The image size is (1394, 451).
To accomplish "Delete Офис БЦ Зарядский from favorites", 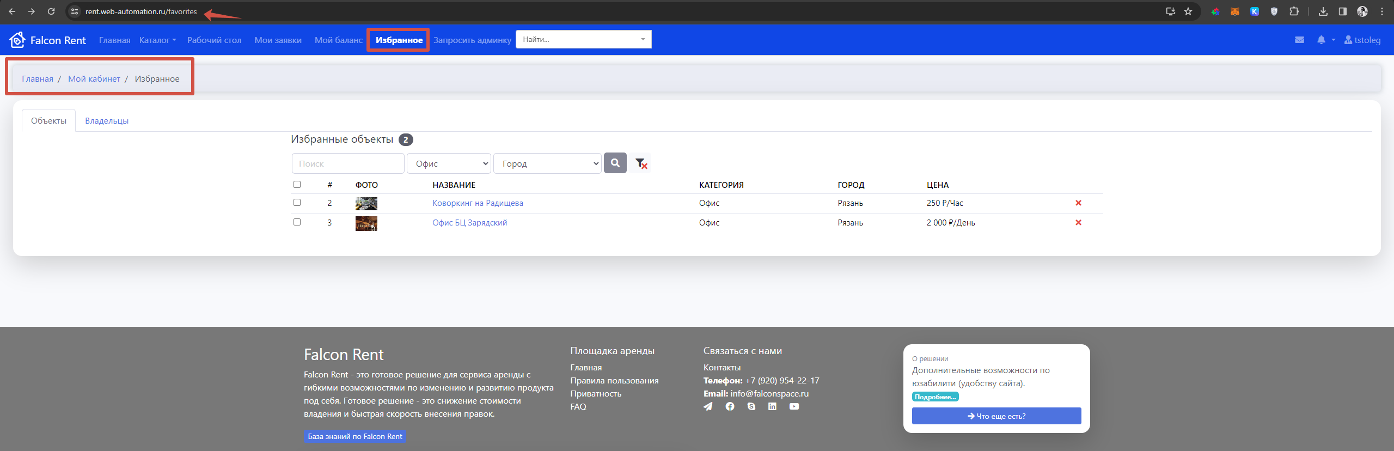I will pyautogui.click(x=1078, y=223).
